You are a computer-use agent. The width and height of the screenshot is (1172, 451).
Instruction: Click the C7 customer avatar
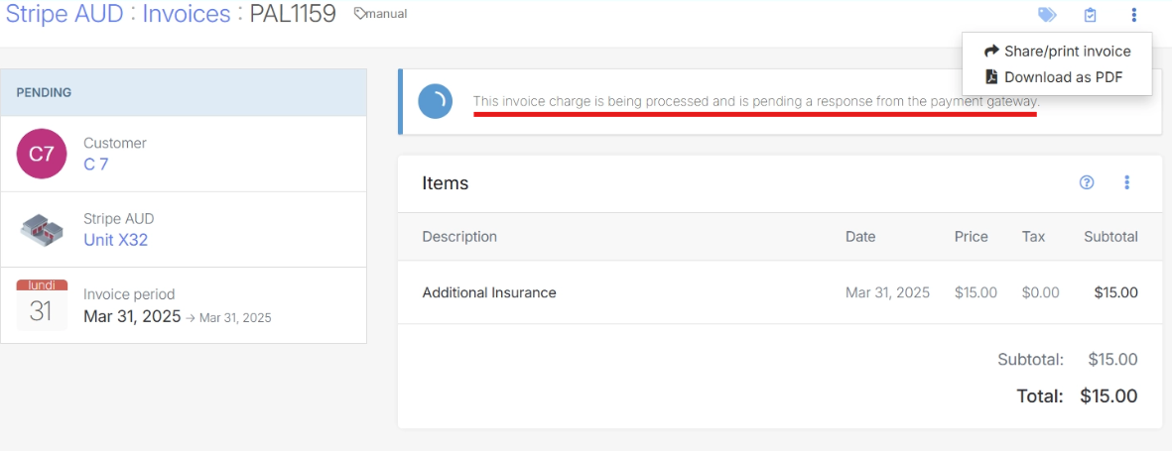pos(41,154)
